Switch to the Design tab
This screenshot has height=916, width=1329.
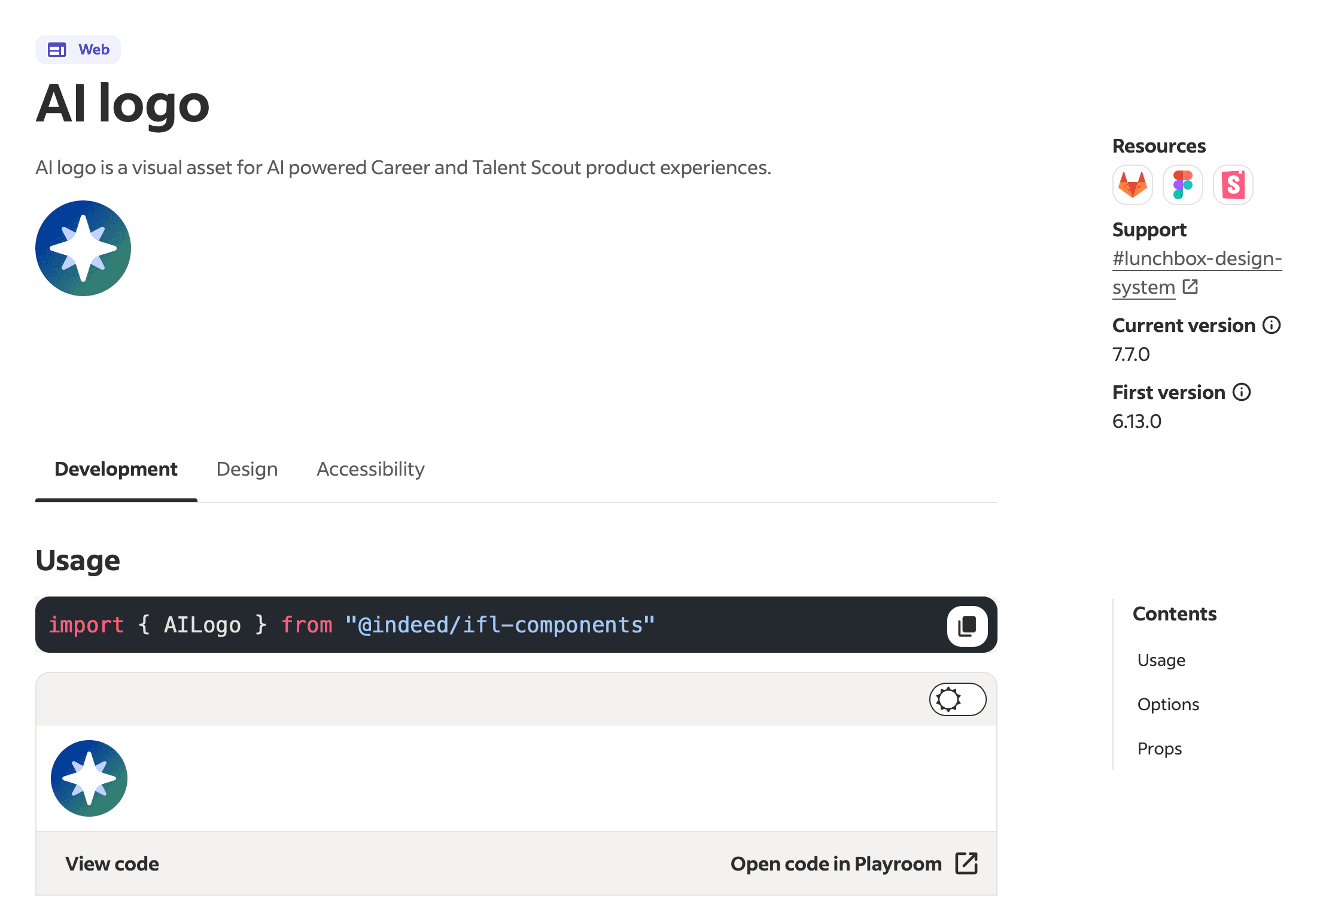[247, 469]
